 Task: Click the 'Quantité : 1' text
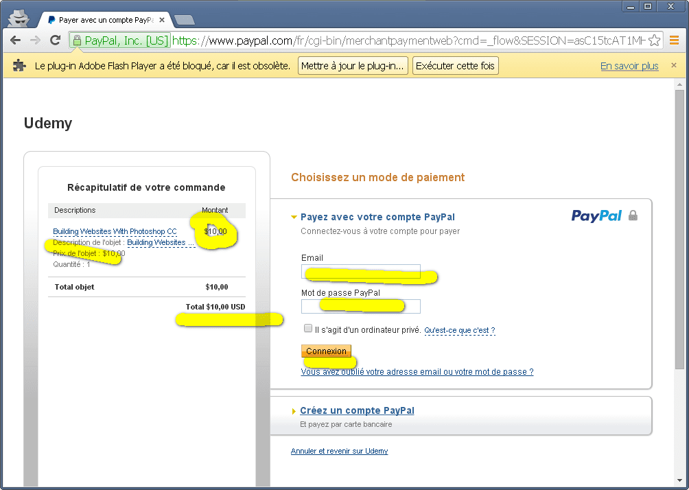[71, 264]
